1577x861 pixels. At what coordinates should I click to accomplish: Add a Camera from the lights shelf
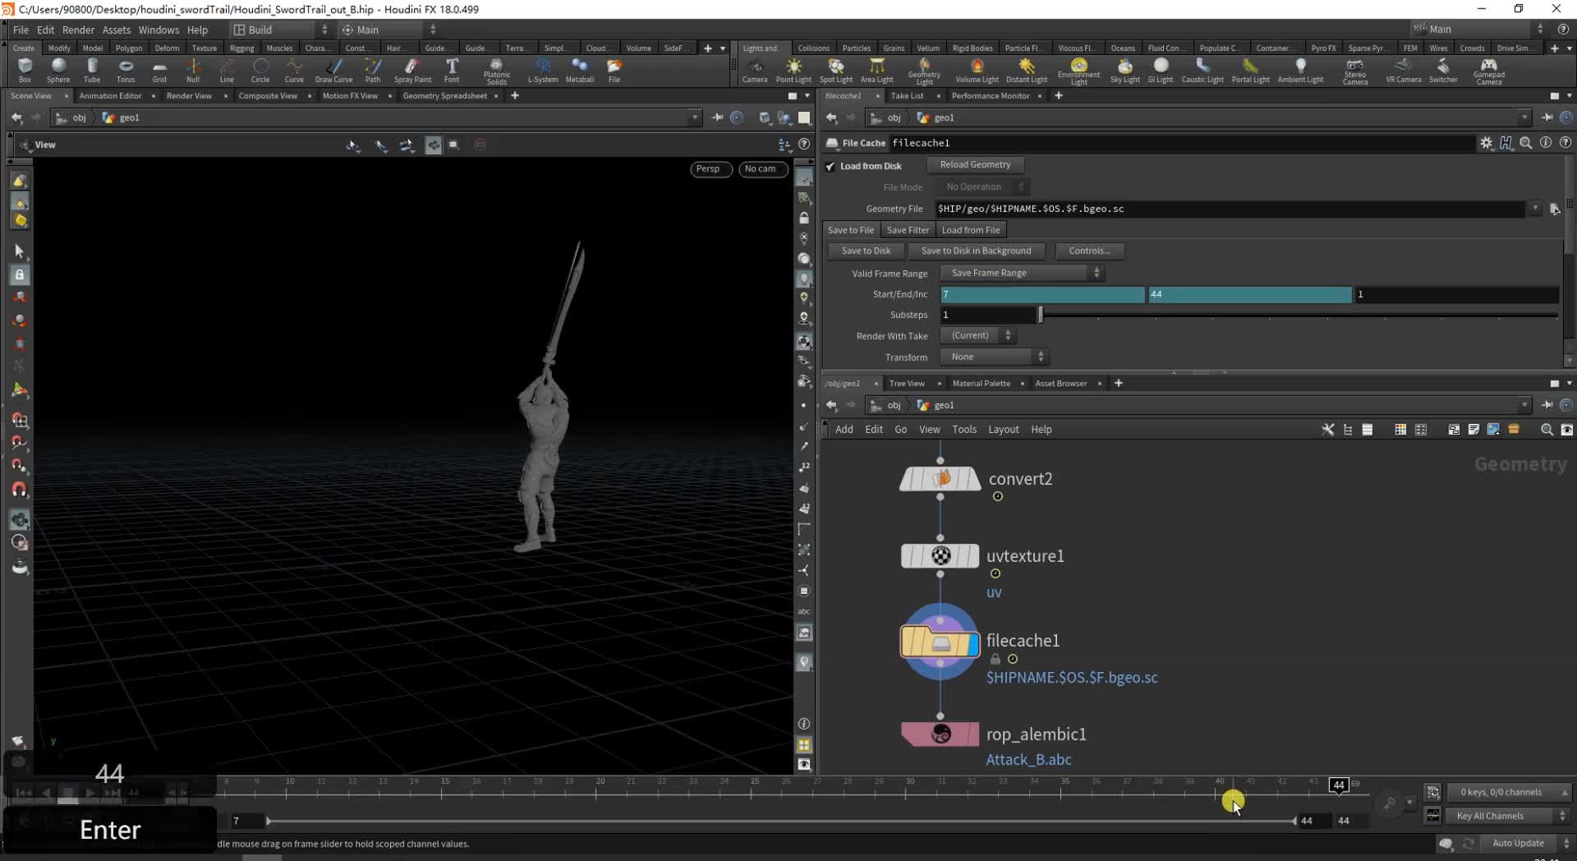coord(755,70)
